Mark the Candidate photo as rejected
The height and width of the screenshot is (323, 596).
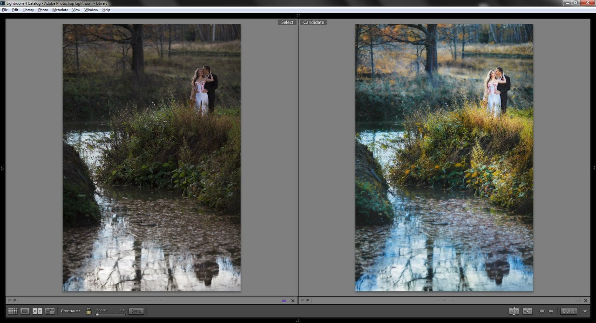(x=307, y=301)
